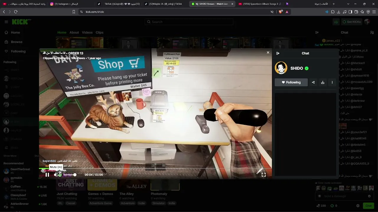Collapse the main Chat panel arrow
378x212 pixels.
pyautogui.click(x=317, y=32)
